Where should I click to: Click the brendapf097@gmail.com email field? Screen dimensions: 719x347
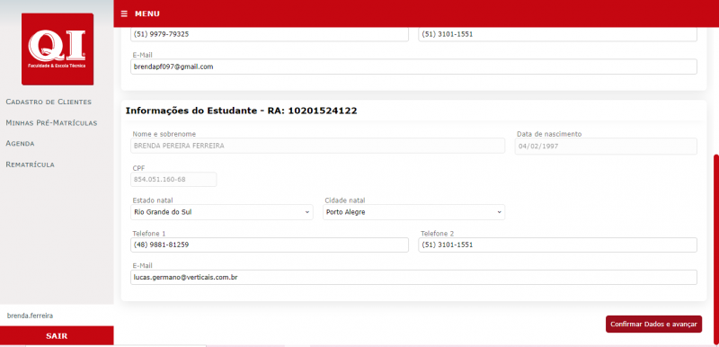[x=413, y=67]
